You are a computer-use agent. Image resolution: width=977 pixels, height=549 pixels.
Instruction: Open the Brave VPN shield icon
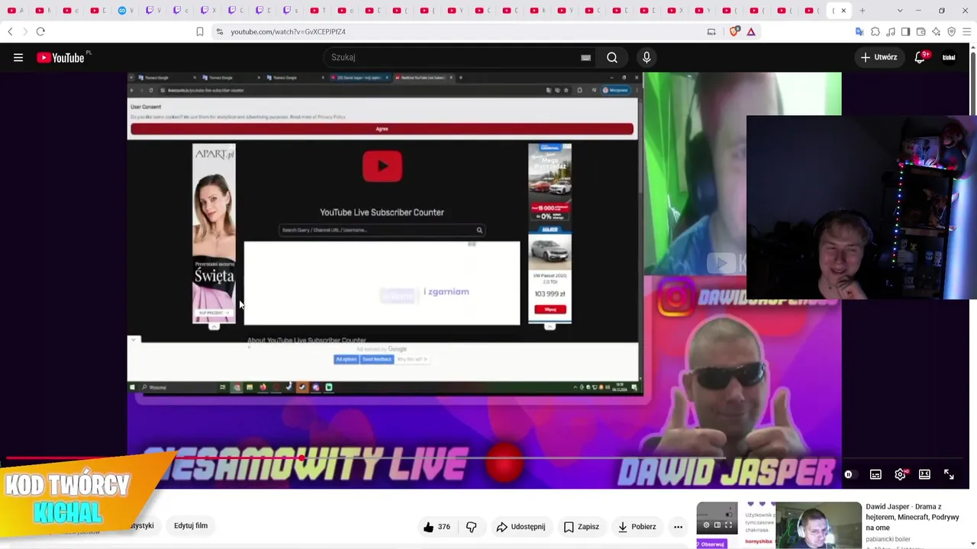952,31
